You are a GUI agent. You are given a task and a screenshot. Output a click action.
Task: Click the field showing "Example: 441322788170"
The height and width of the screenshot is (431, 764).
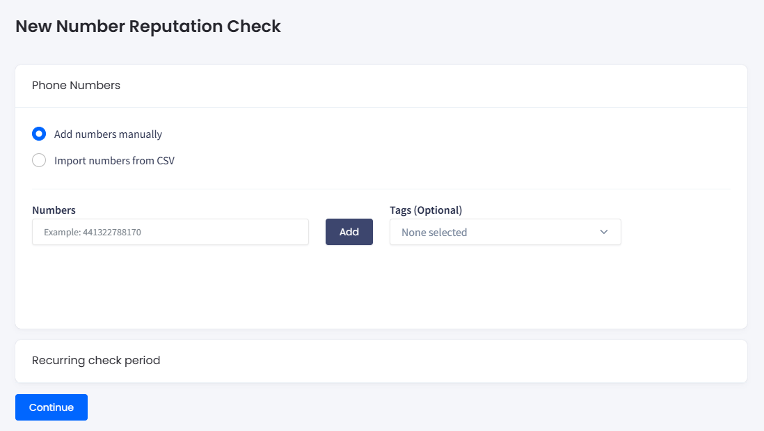(x=170, y=232)
